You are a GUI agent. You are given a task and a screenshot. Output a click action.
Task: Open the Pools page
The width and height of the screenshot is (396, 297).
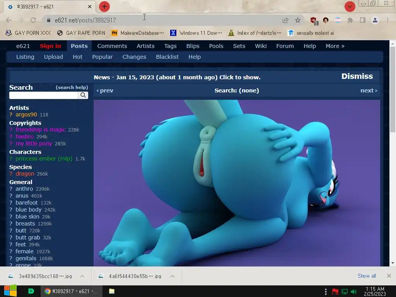(x=216, y=46)
